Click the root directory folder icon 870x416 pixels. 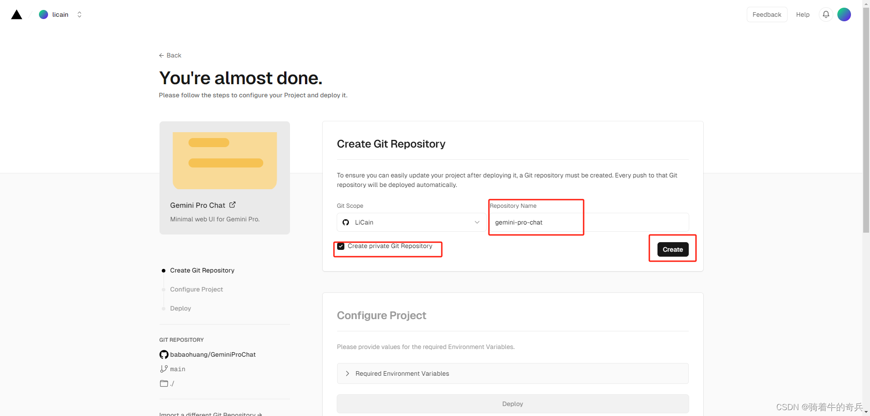pyautogui.click(x=164, y=383)
